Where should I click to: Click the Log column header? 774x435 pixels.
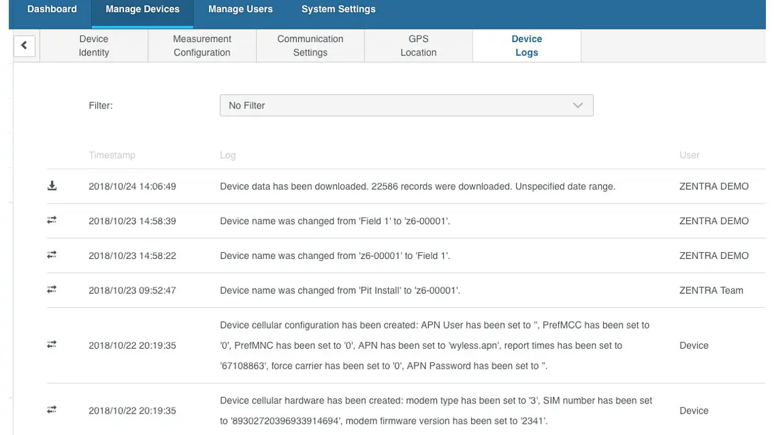tap(228, 155)
